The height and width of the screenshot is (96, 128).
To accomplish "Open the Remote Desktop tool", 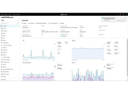I will (10, 57).
